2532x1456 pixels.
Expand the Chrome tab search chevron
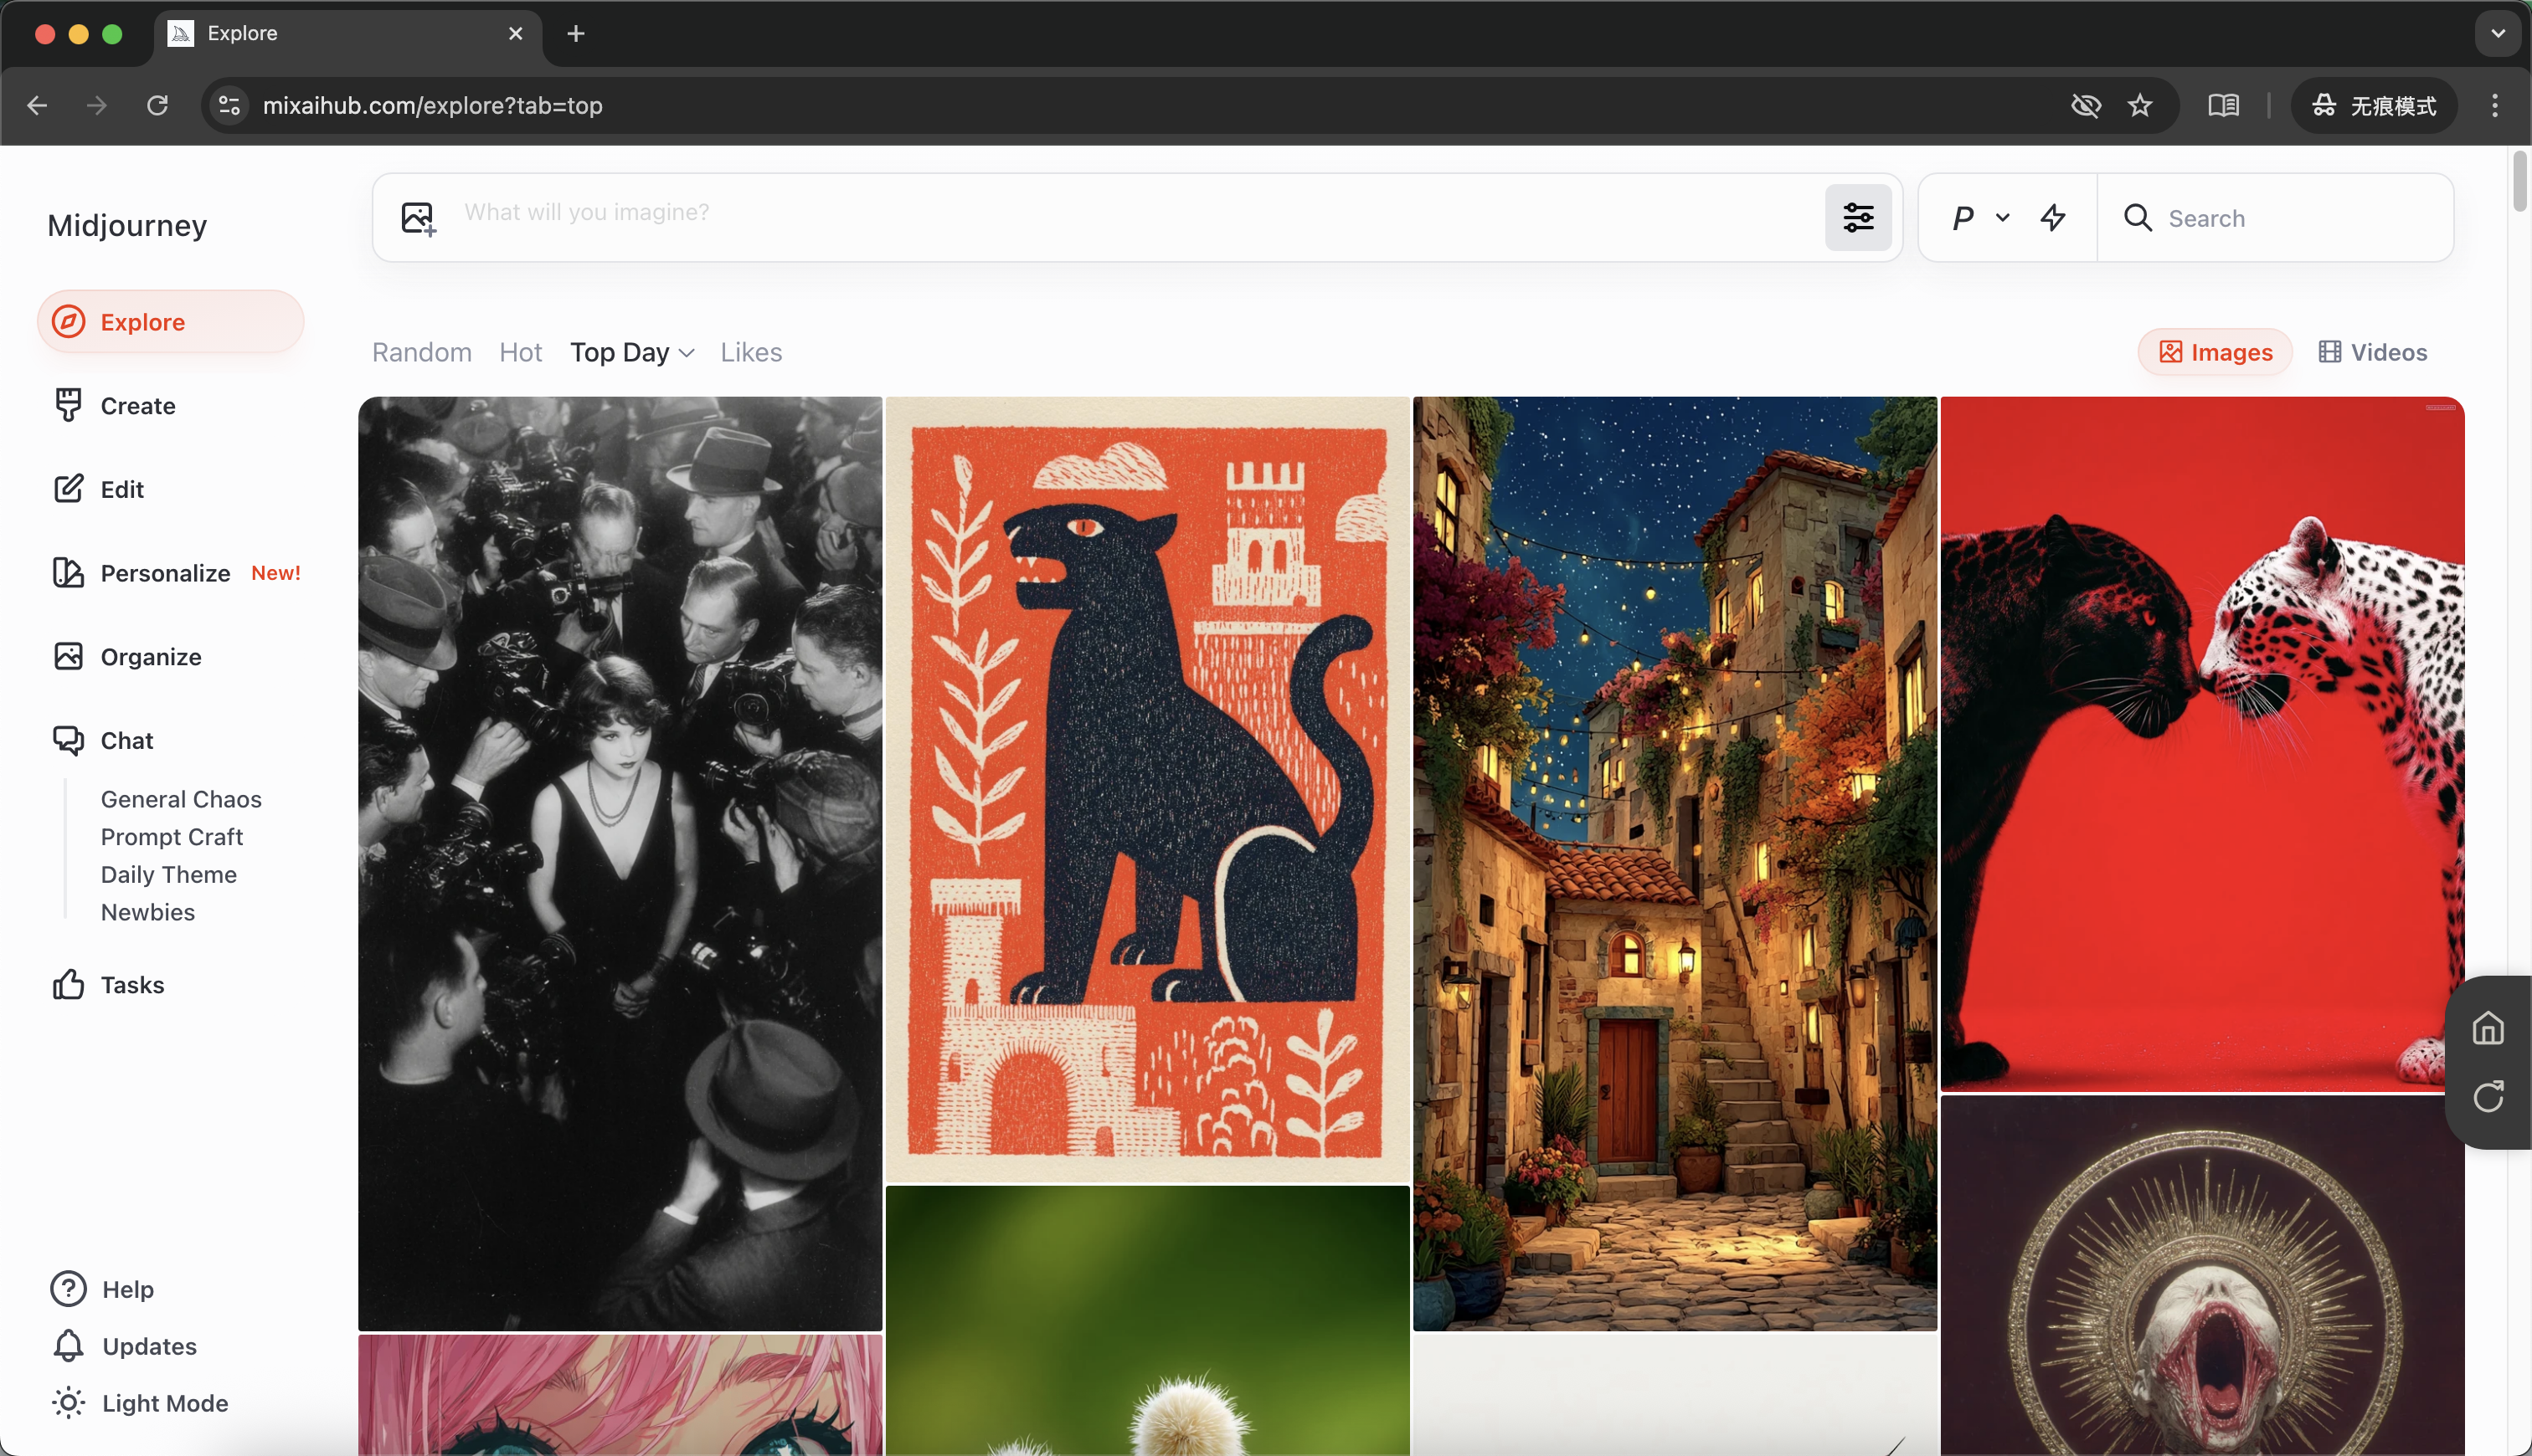pos(2497,33)
